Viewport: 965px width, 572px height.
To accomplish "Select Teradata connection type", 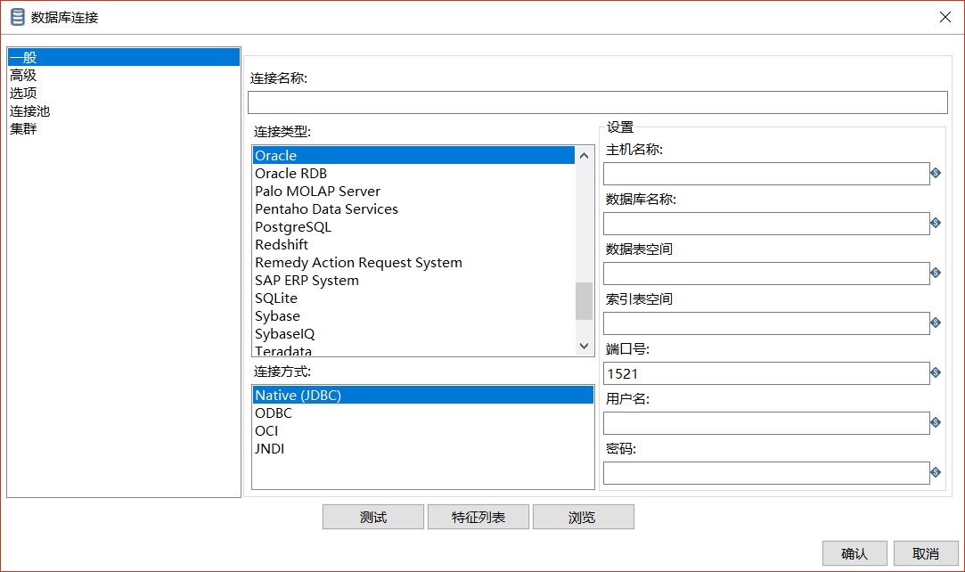I will [413, 350].
